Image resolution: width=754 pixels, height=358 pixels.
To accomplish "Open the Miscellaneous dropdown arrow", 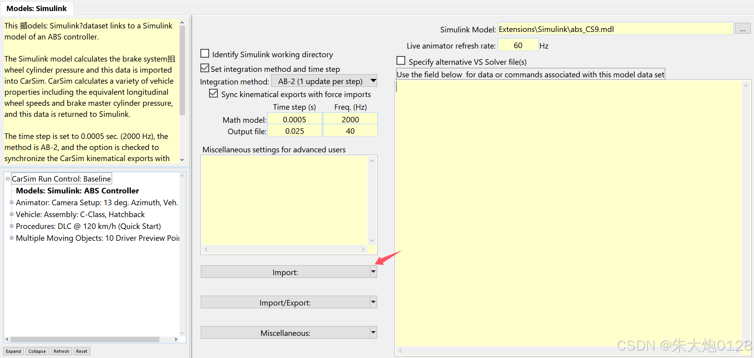I will pyautogui.click(x=373, y=332).
